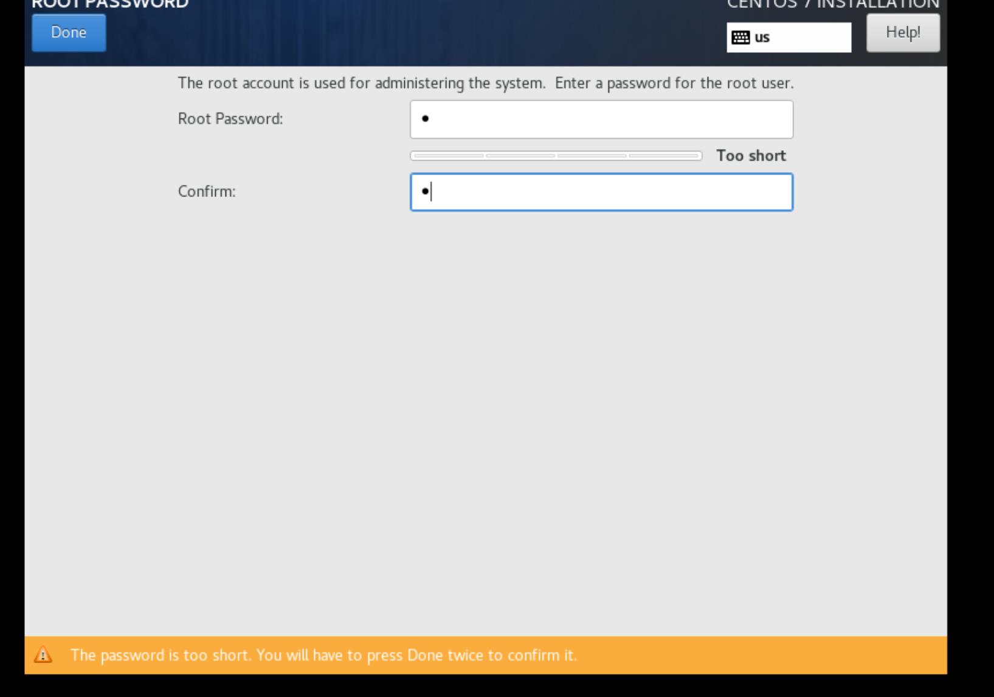994x697 pixels.
Task: Click the ROOT PASSWORD heading
Action: pos(110,4)
